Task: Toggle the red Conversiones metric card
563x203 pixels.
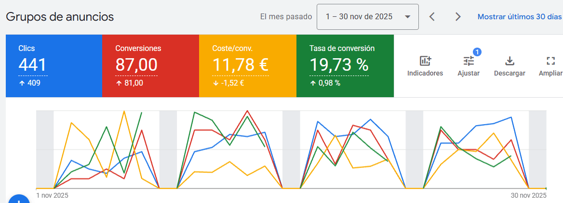Action: coord(150,66)
